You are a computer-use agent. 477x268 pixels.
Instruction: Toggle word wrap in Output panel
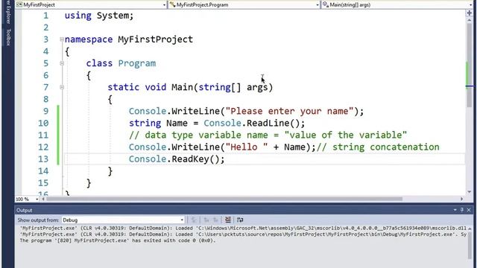coord(240,220)
